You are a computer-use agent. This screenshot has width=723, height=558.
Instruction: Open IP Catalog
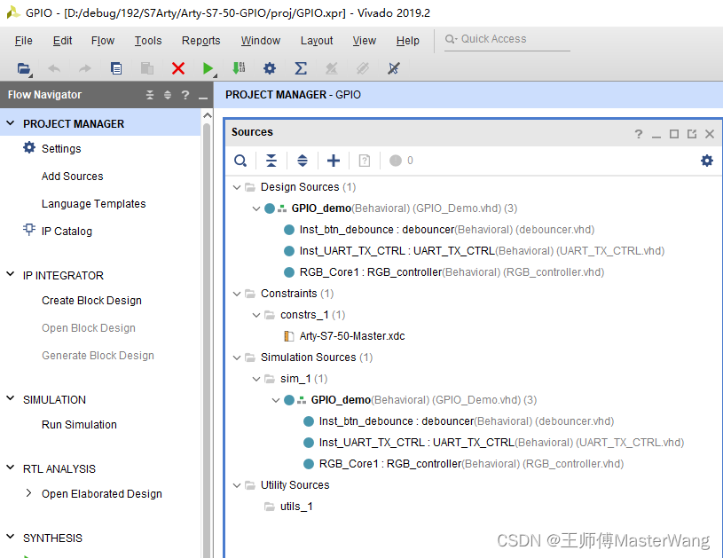67,231
